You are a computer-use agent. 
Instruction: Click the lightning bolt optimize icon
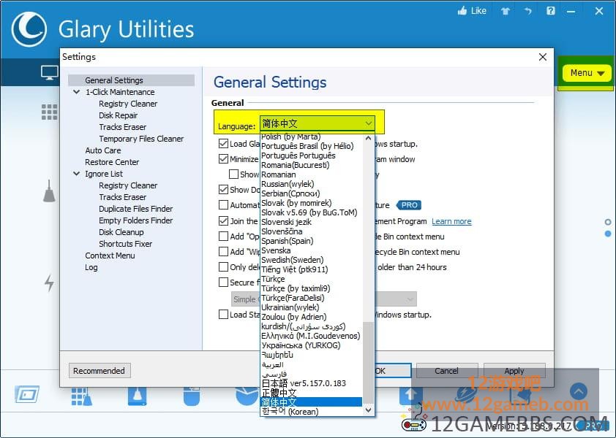[49, 283]
